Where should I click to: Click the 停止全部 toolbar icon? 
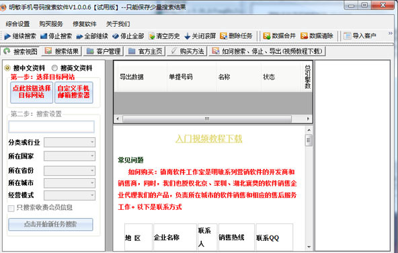[x=116, y=36]
